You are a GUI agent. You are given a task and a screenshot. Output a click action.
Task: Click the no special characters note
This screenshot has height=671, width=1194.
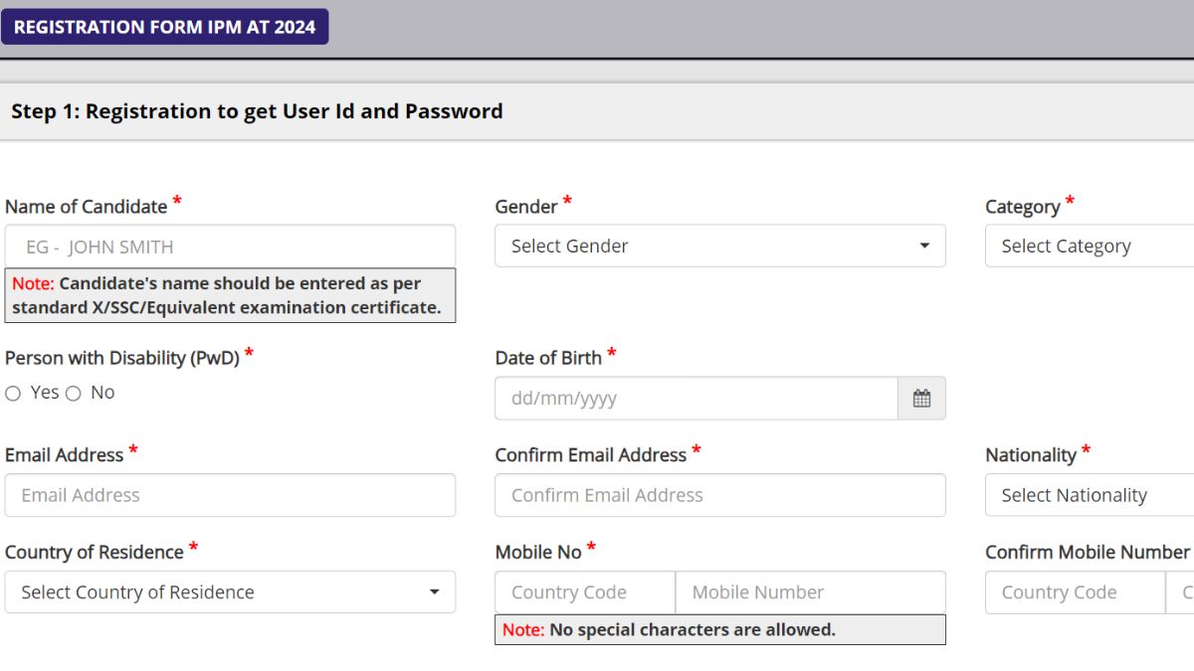720,629
